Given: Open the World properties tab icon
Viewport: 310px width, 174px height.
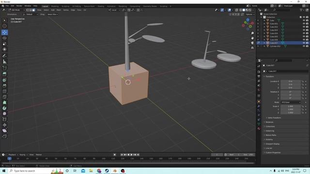Looking at the screenshot, I should 259,90.
